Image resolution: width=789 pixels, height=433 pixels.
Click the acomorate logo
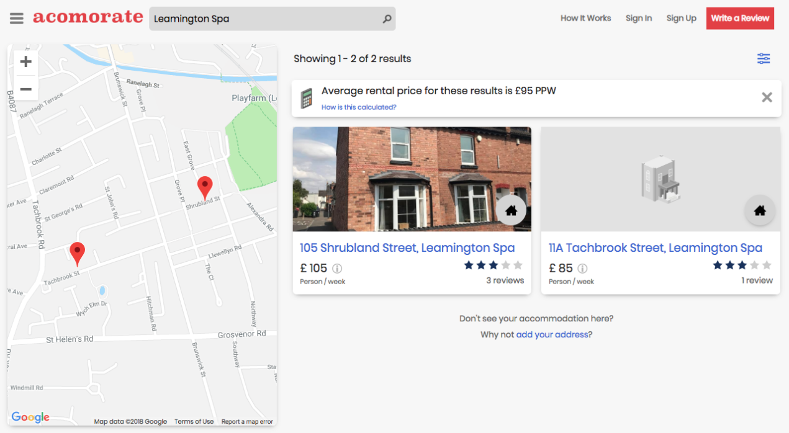coord(88,17)
